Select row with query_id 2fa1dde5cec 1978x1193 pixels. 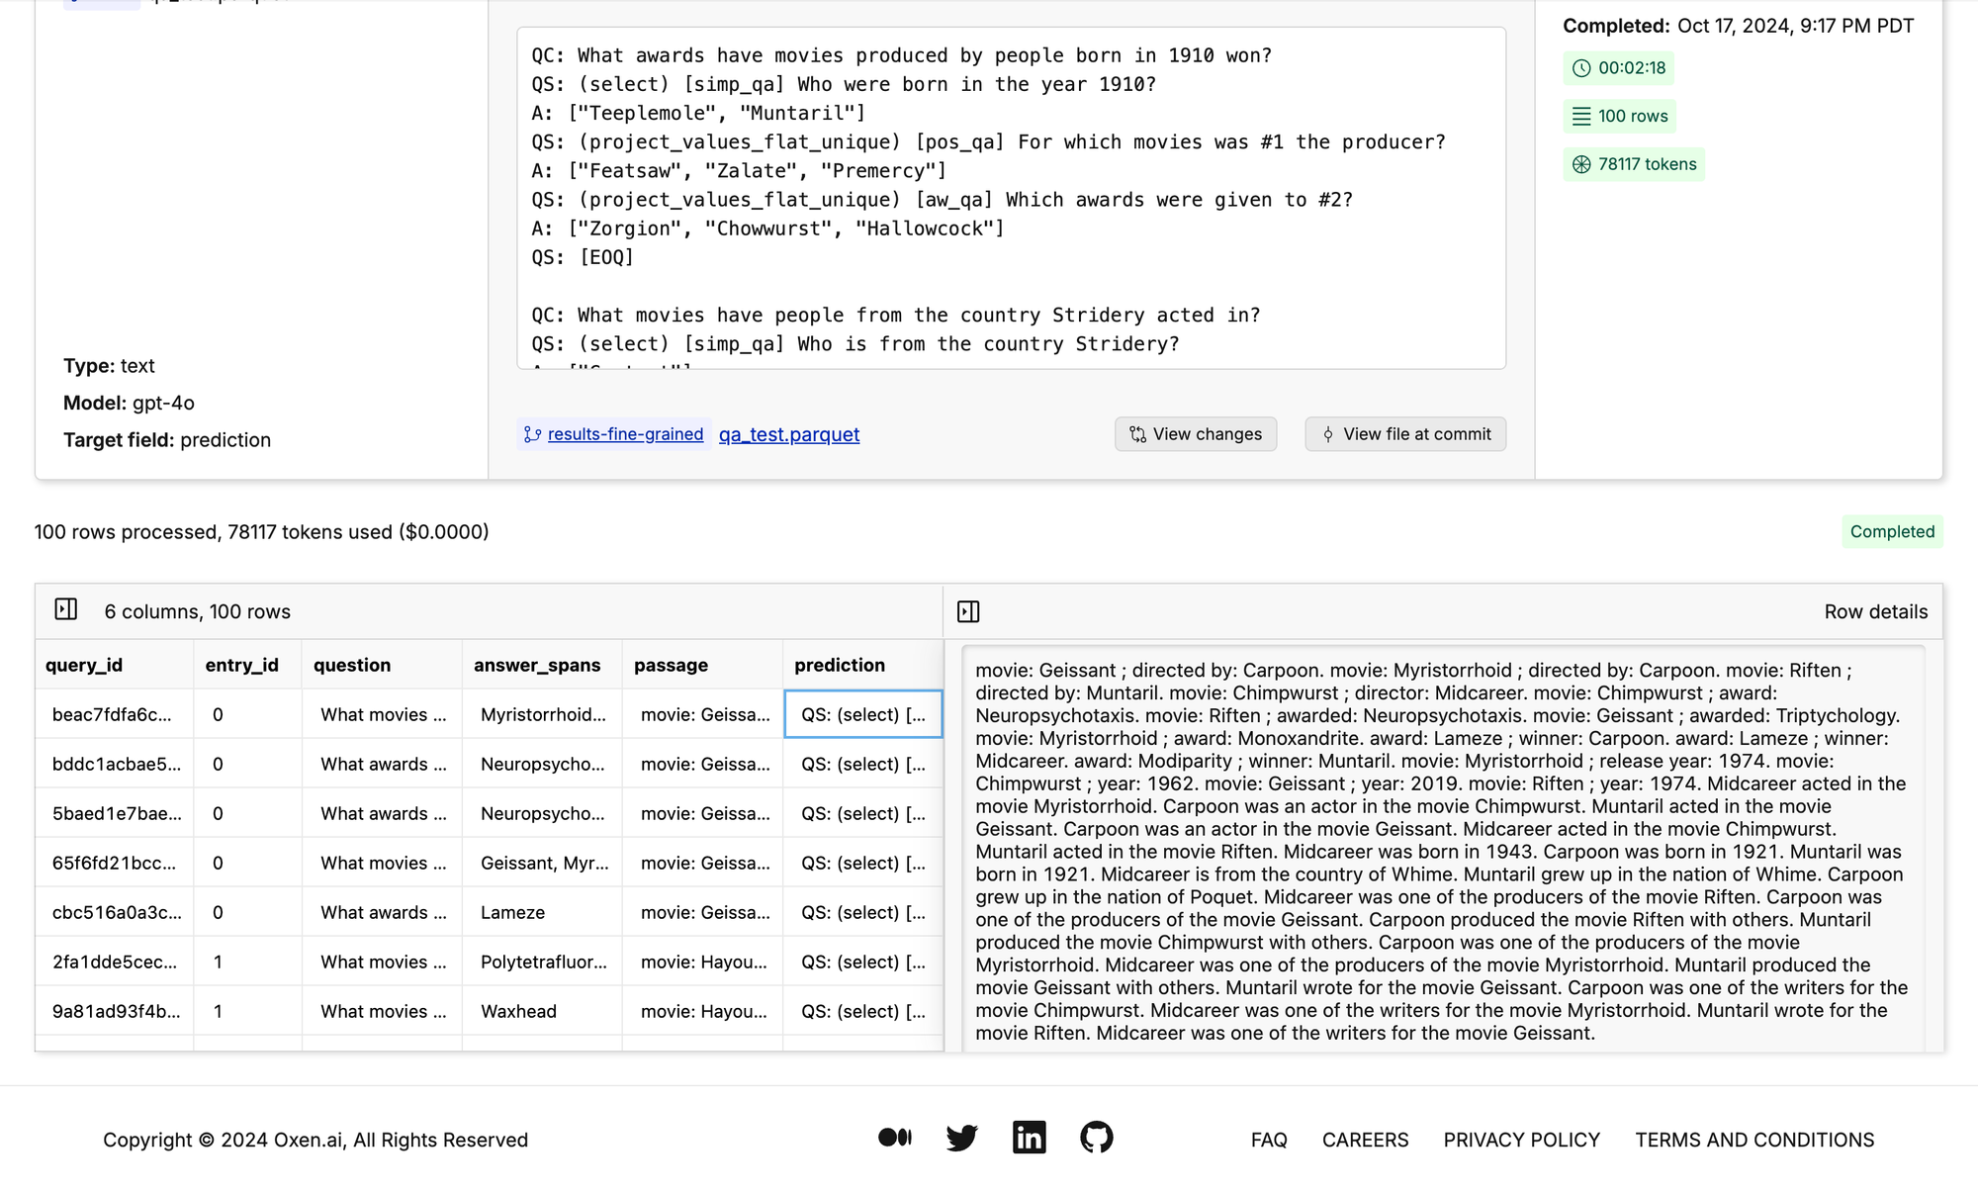point(115,962)
